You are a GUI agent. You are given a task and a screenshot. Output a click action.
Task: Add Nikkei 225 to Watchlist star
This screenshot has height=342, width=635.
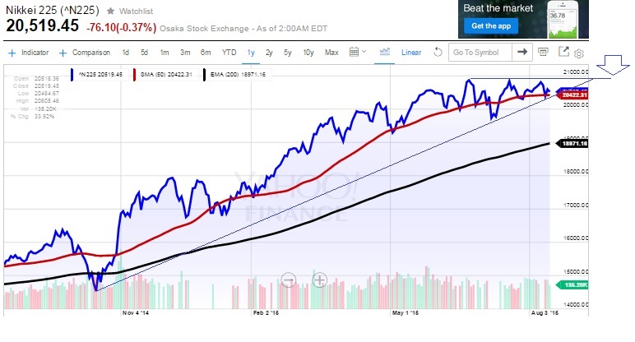(x=110, y=12)
